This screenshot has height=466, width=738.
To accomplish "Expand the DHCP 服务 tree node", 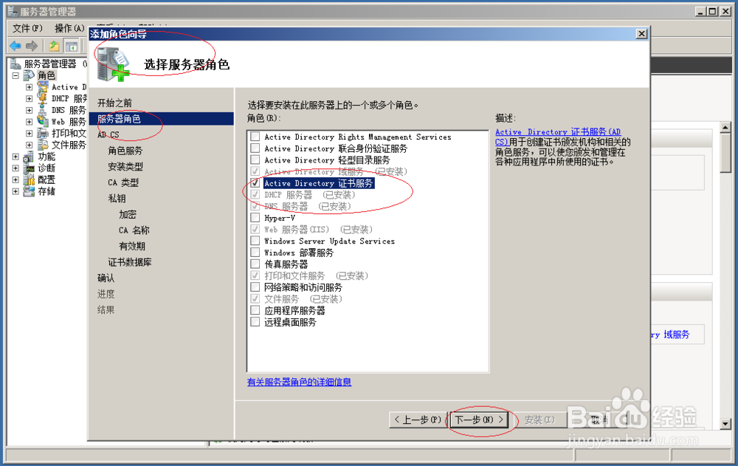I will pos(30,98).
